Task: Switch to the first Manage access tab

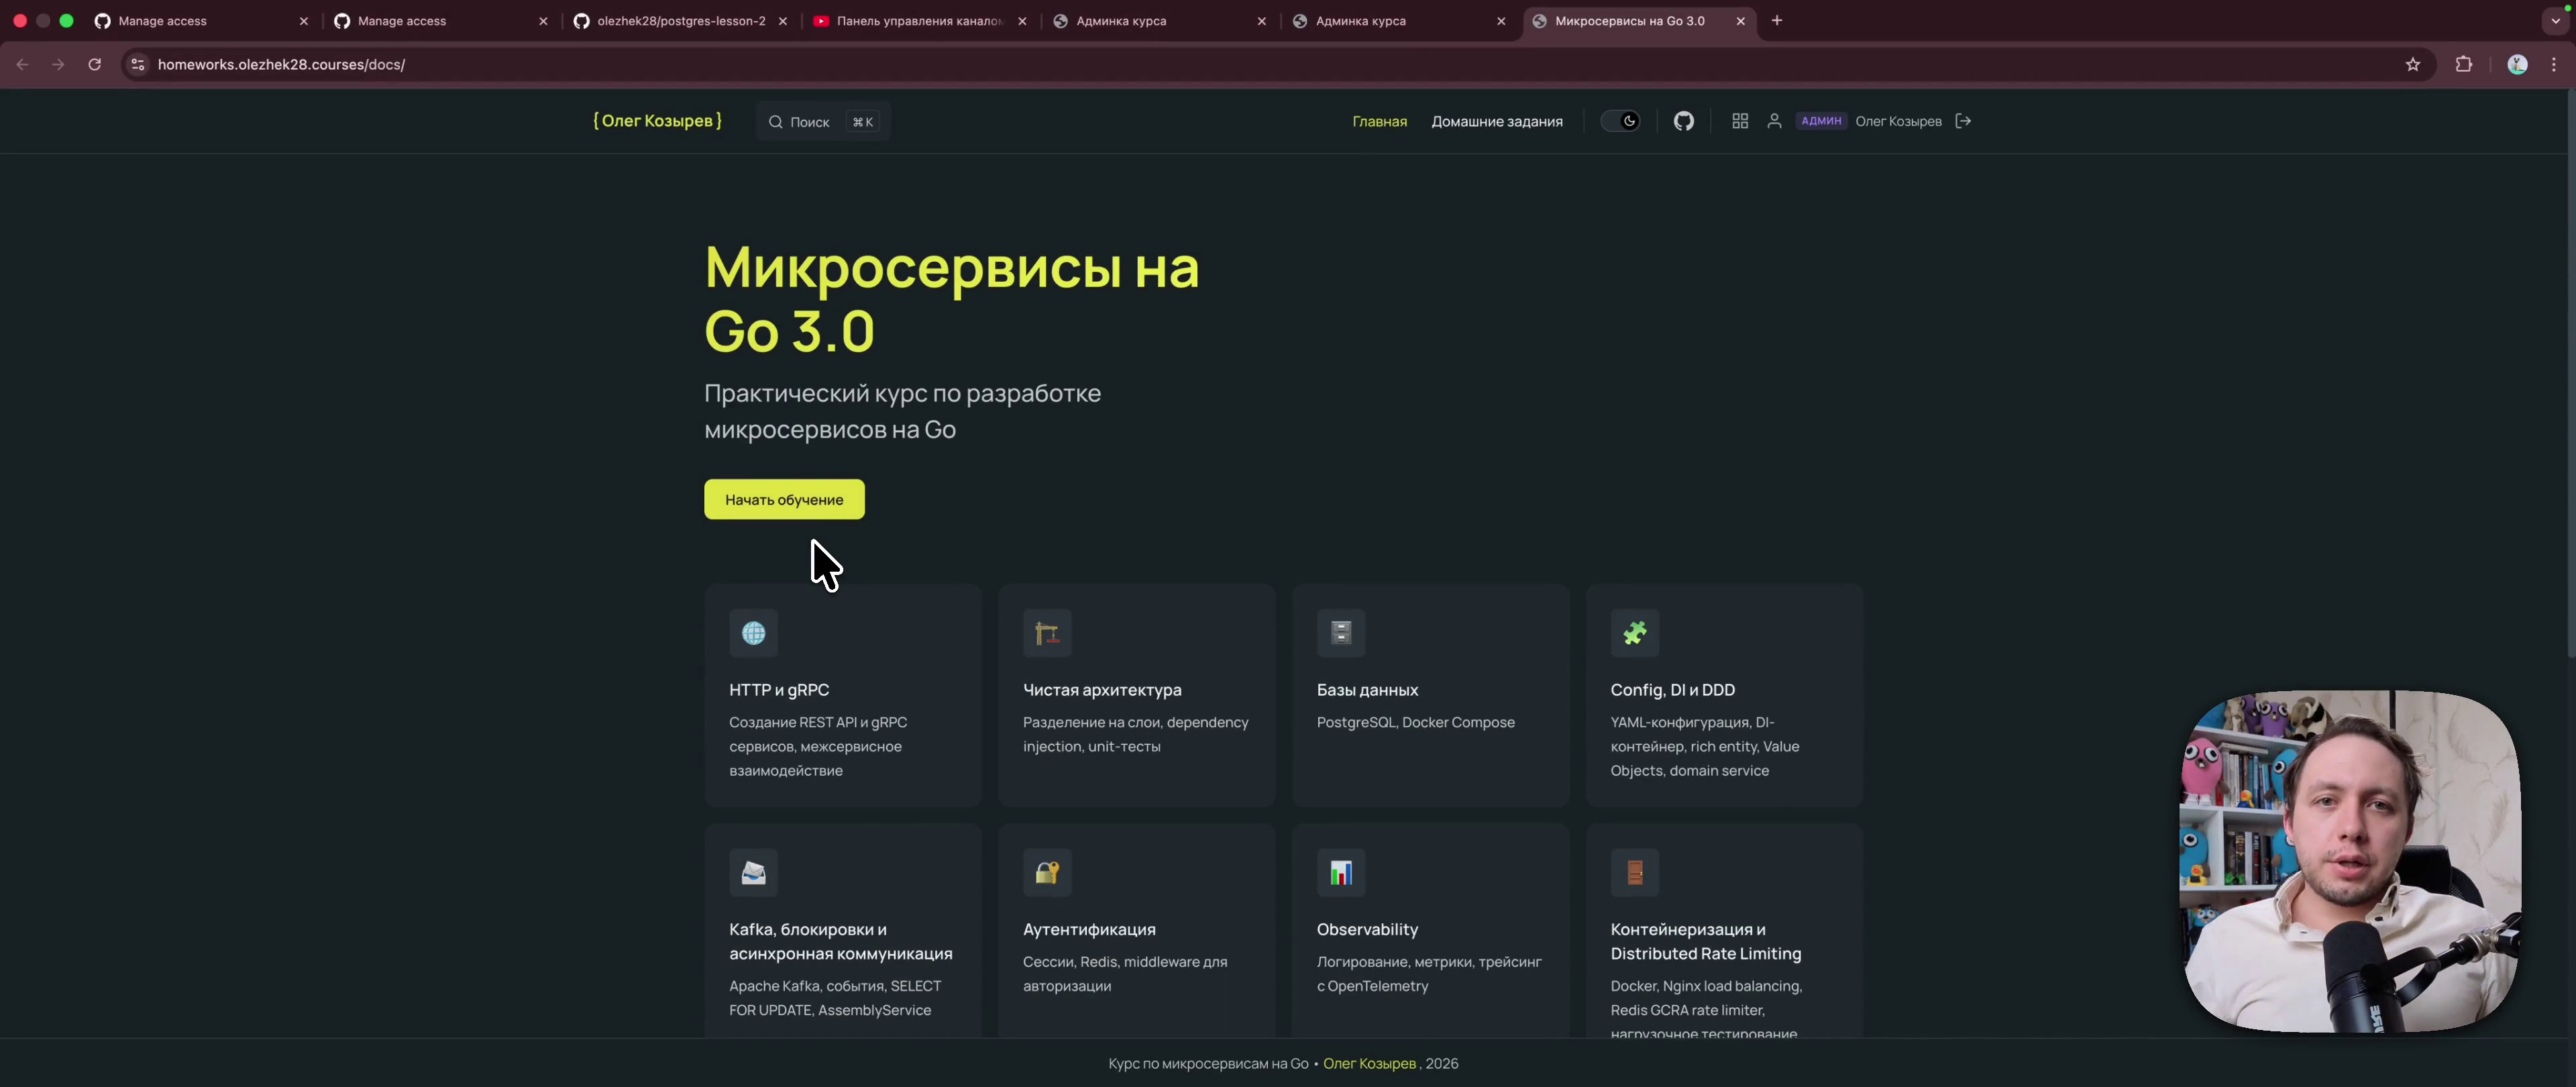Action: (x=200, y=21)
